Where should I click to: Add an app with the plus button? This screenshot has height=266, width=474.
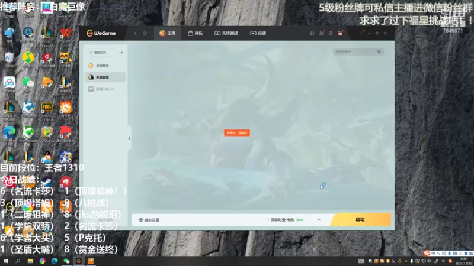[x=121, y=53]
